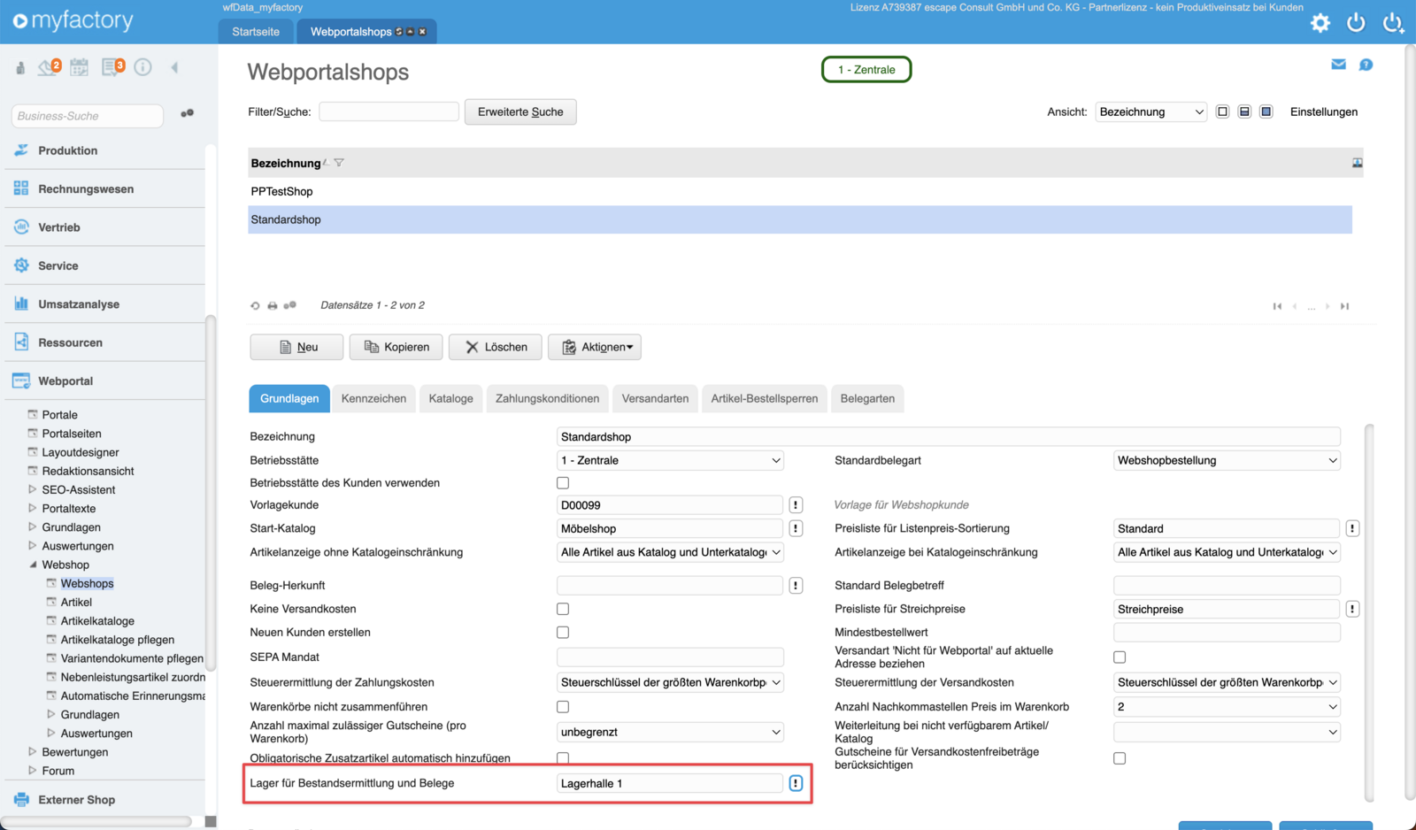The image size is (1416, 830).
Task: Switch to the Kataloge tab
Action: [x=451, y=398]
